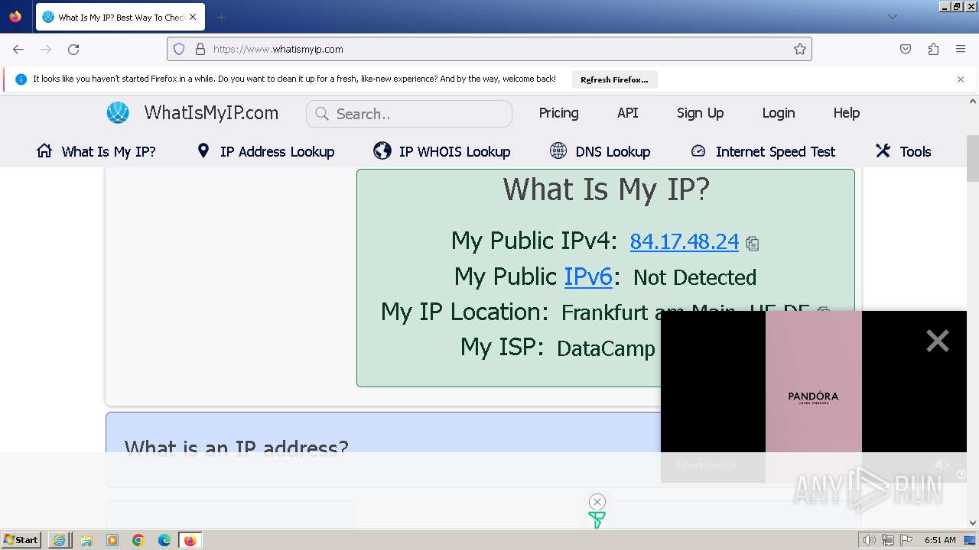Click the WhatIsMyIP.com site title
The height and width of the screenshot is (550, 979).
coord(211,113)
